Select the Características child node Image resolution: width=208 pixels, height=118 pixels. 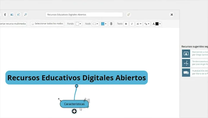[x=74, y=104]
